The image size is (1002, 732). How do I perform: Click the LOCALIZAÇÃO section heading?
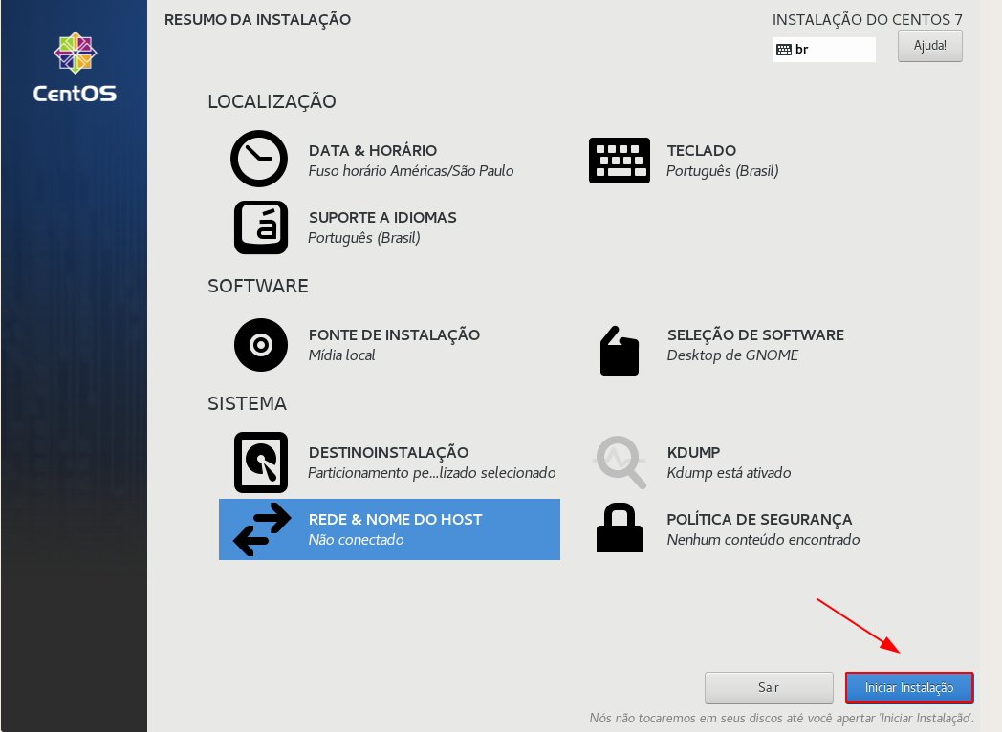pos(272,101)
